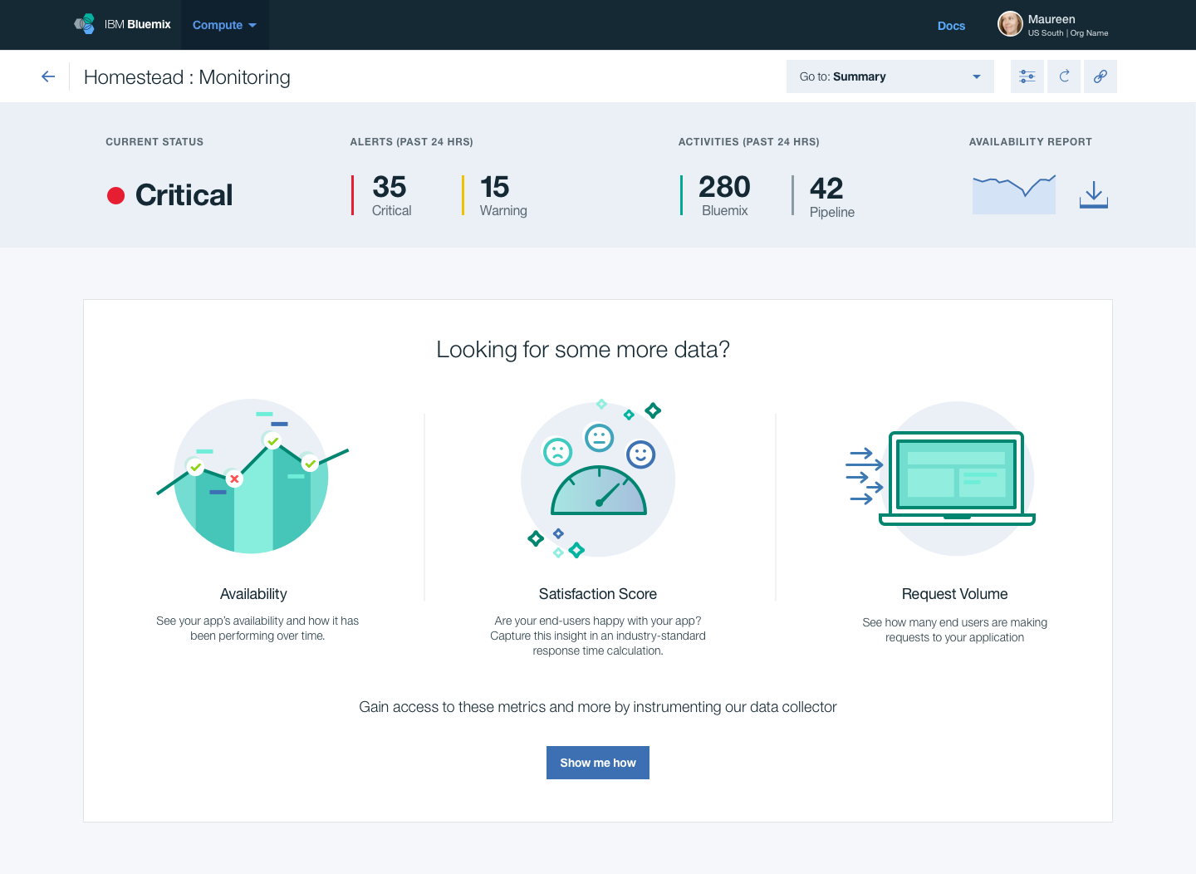
Task: Click the IBM Bluemix logo
Action: tap(123, 24)
